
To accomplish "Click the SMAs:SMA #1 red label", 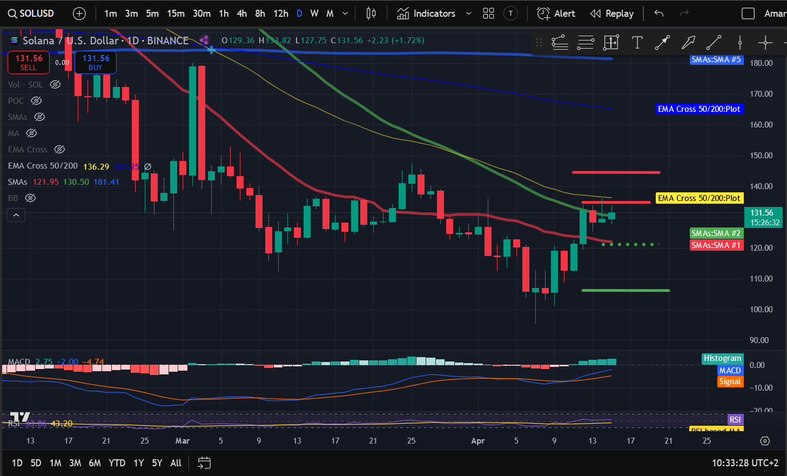I will 716,245.
